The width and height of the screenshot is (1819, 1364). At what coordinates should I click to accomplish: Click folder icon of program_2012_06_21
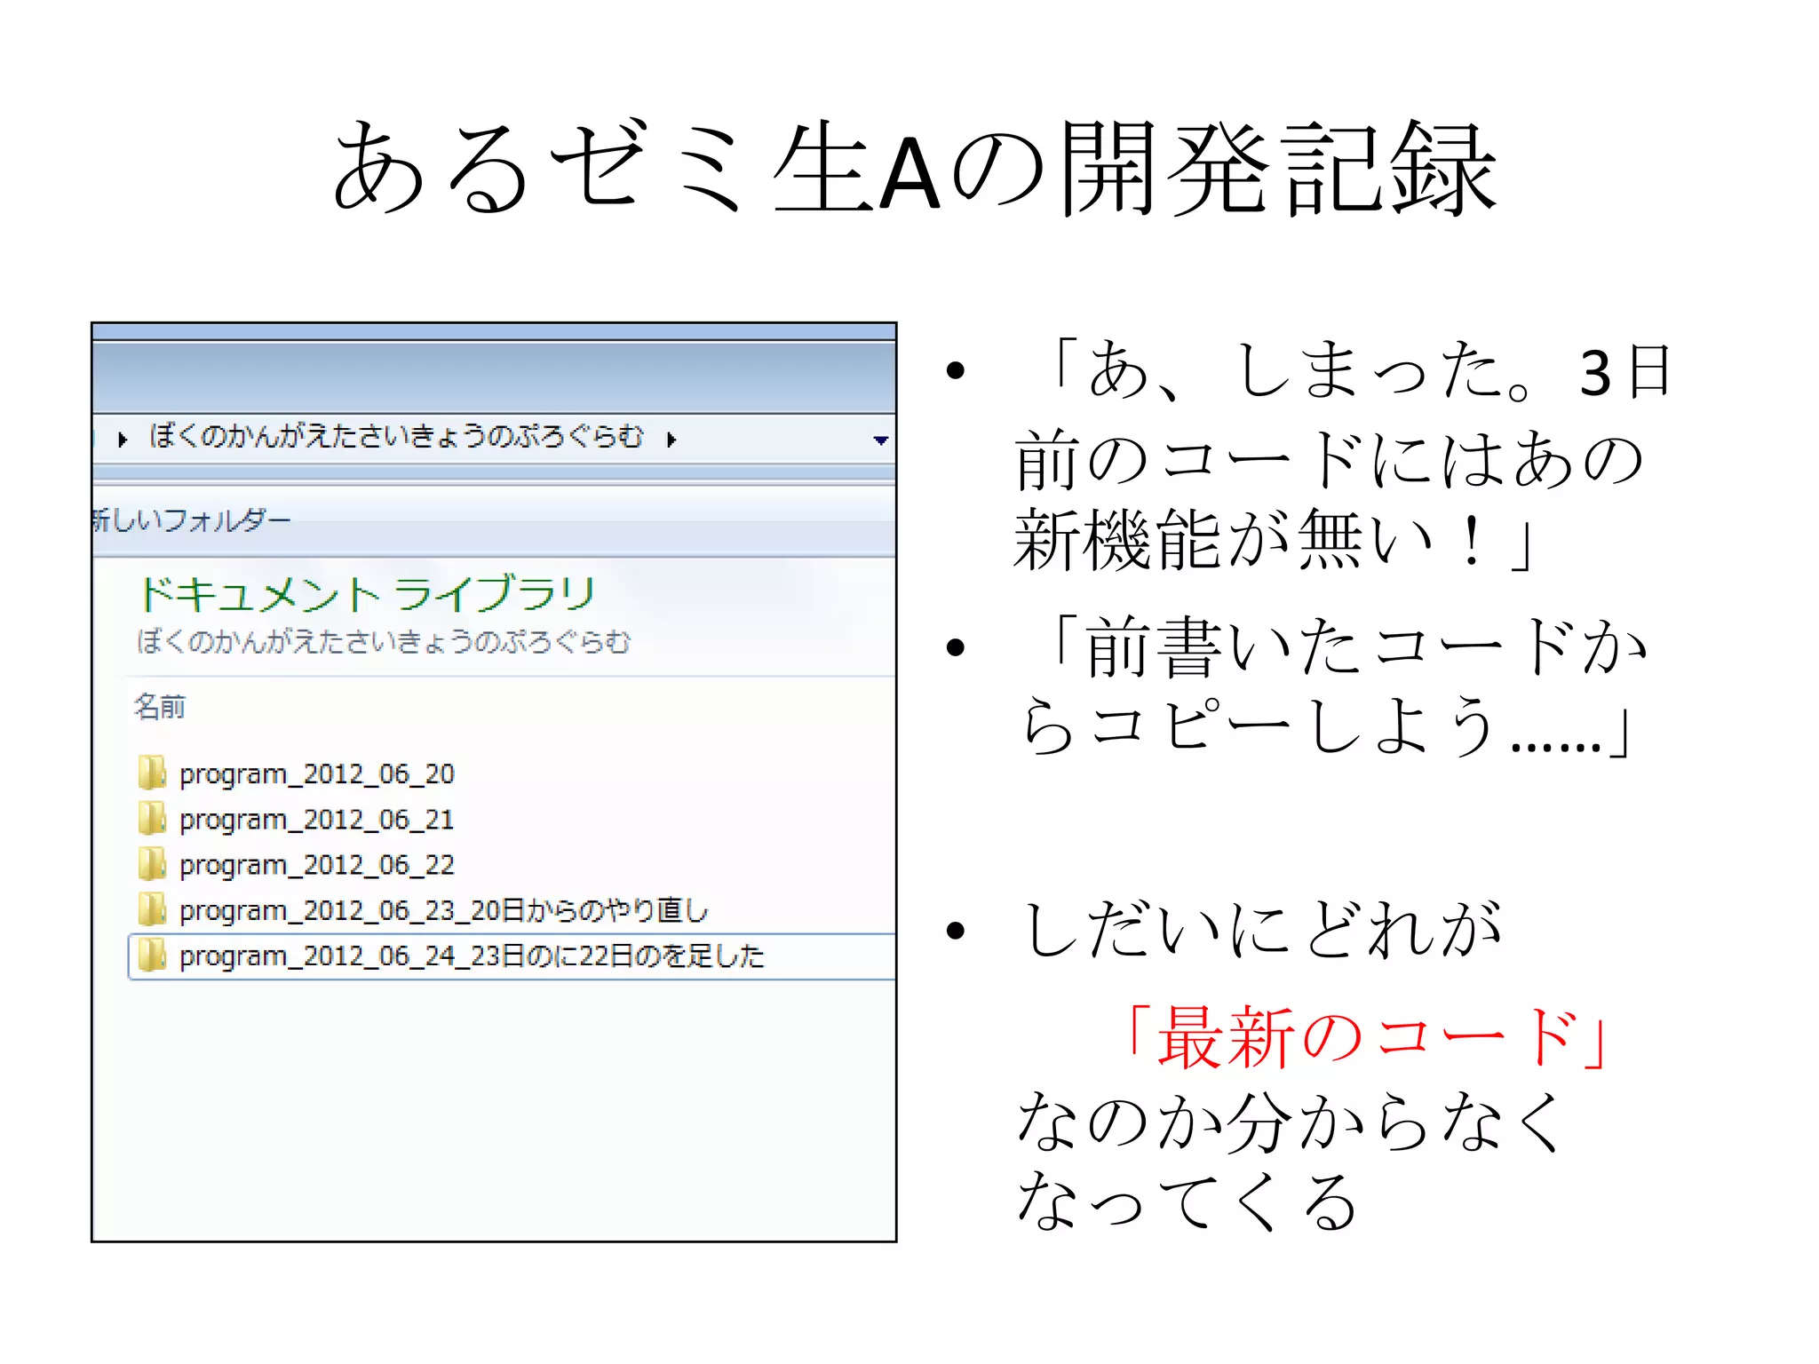click(152, 818)
